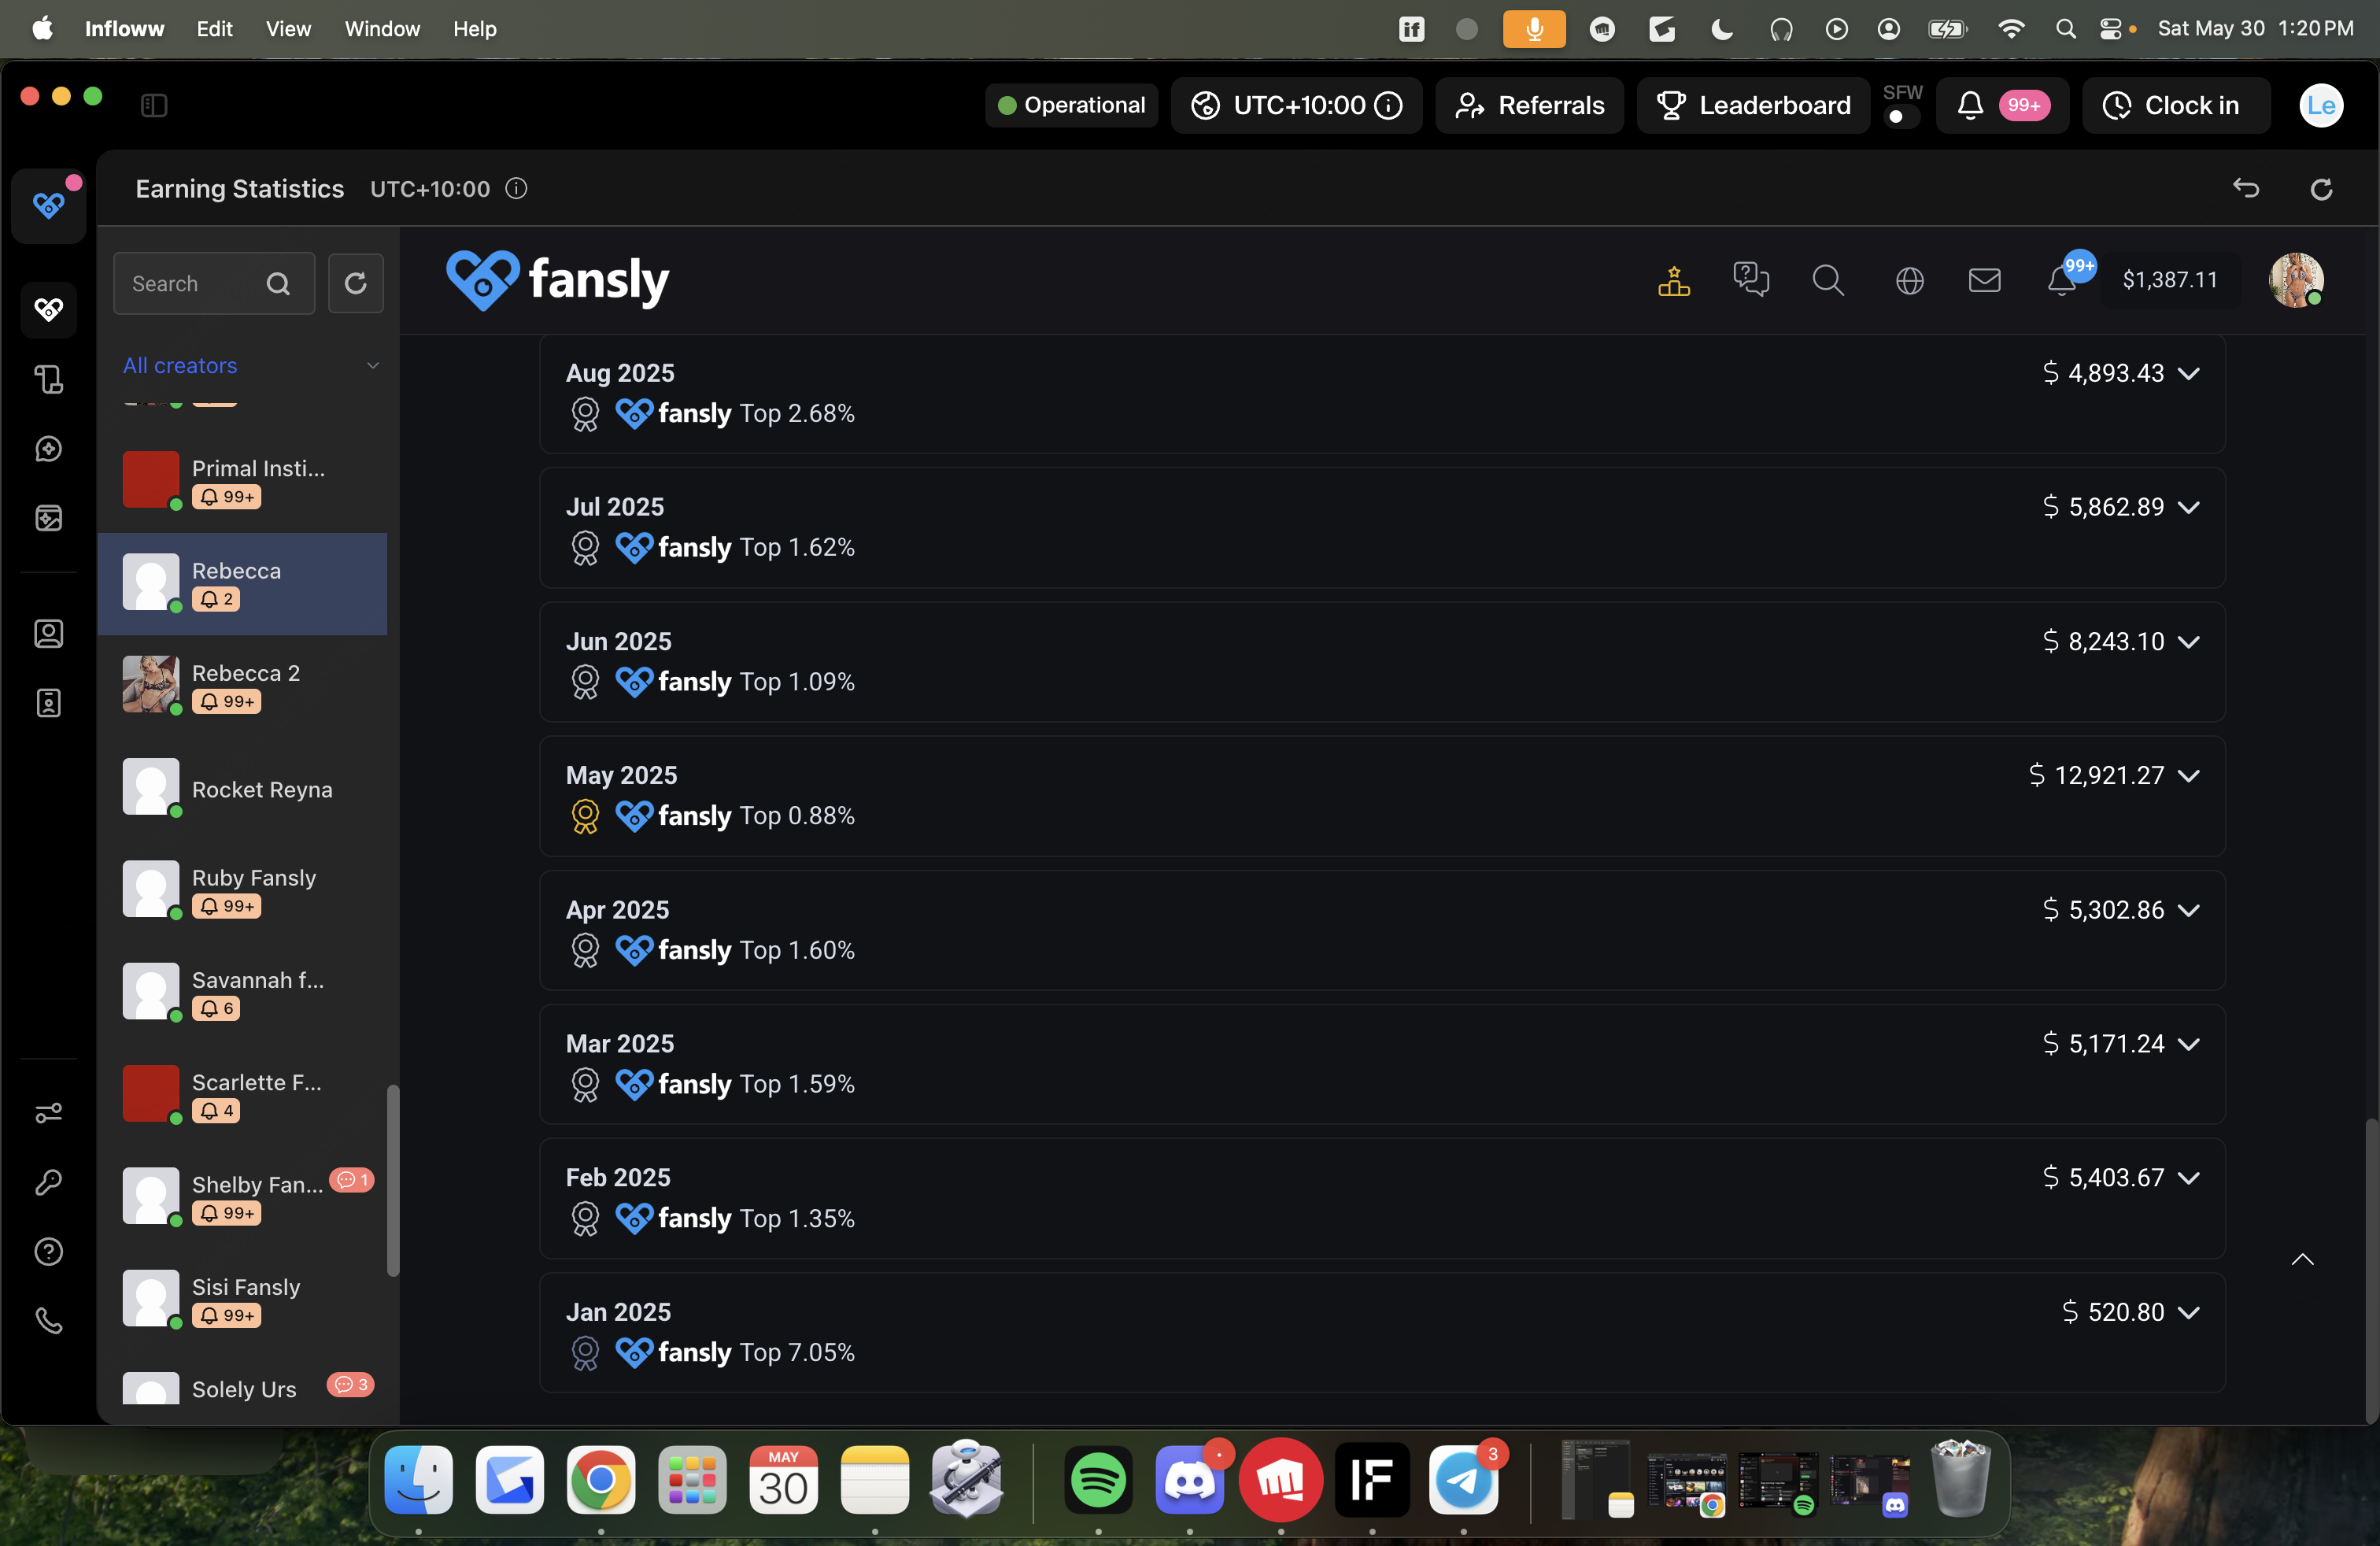Expand the Jun 2025 earnings chevron

tap(2188, 642)
